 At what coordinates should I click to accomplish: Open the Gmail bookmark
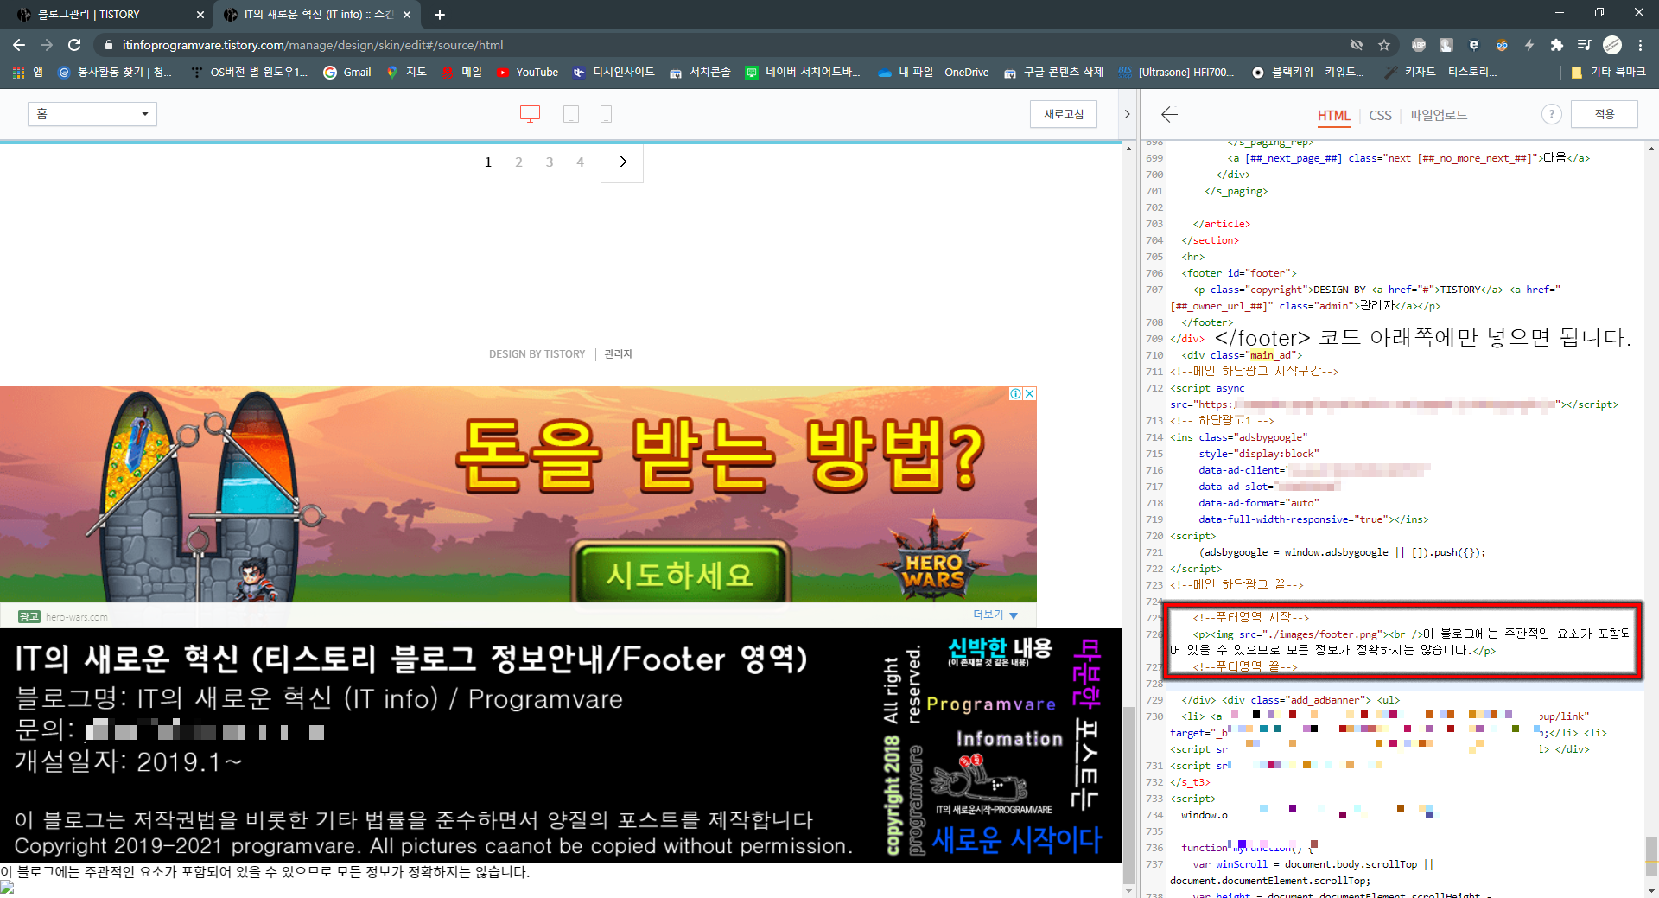point(347,73)
